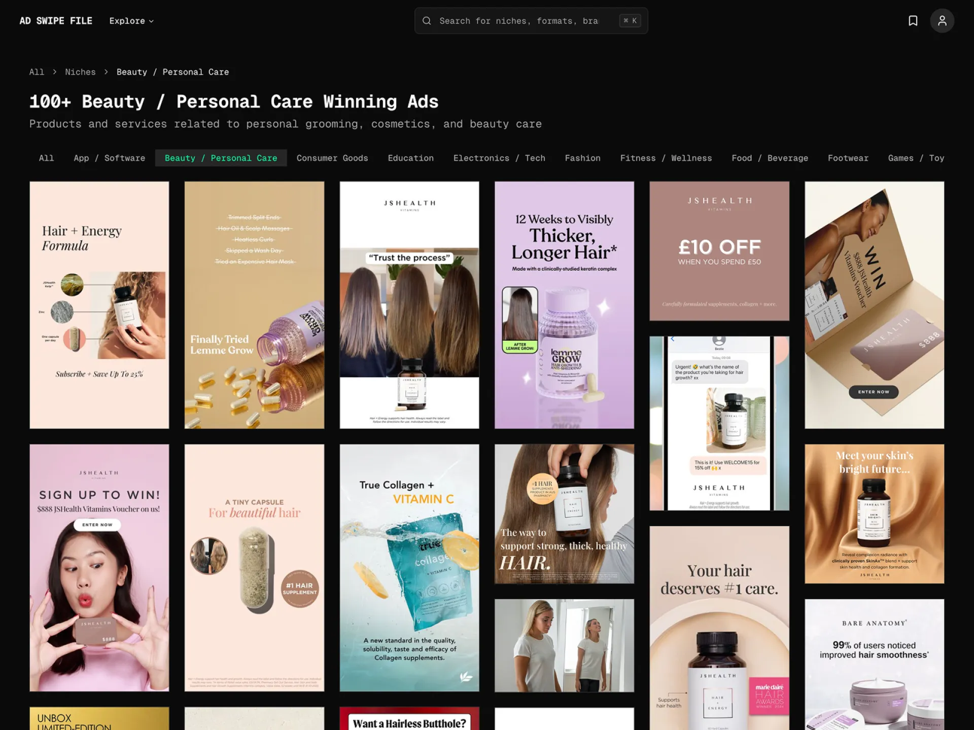The image size is (974, 730).
Task: Select the Consumer Goods tab
Action: (332, 158)
